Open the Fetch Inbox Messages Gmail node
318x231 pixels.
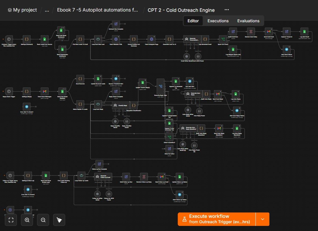point(45,91)
